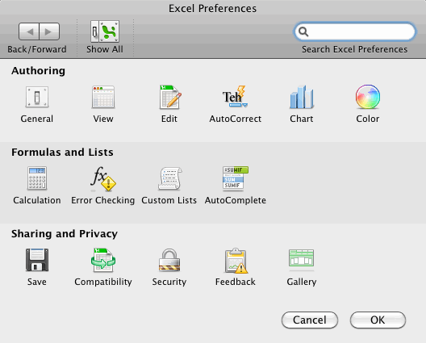426x343 pixels.
Task: Click the Search Excel Preferences caption
Action: (x=354, y=49)
